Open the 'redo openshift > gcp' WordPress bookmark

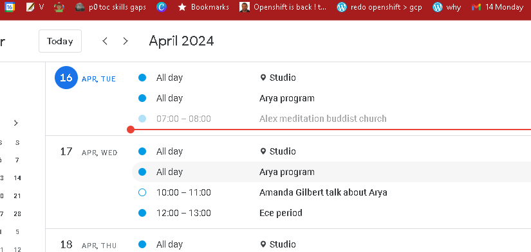click(x=379, y=7)
